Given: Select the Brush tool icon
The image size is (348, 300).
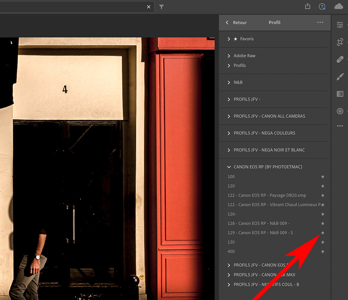Looking at the screenshot, I should click(340, 77).
